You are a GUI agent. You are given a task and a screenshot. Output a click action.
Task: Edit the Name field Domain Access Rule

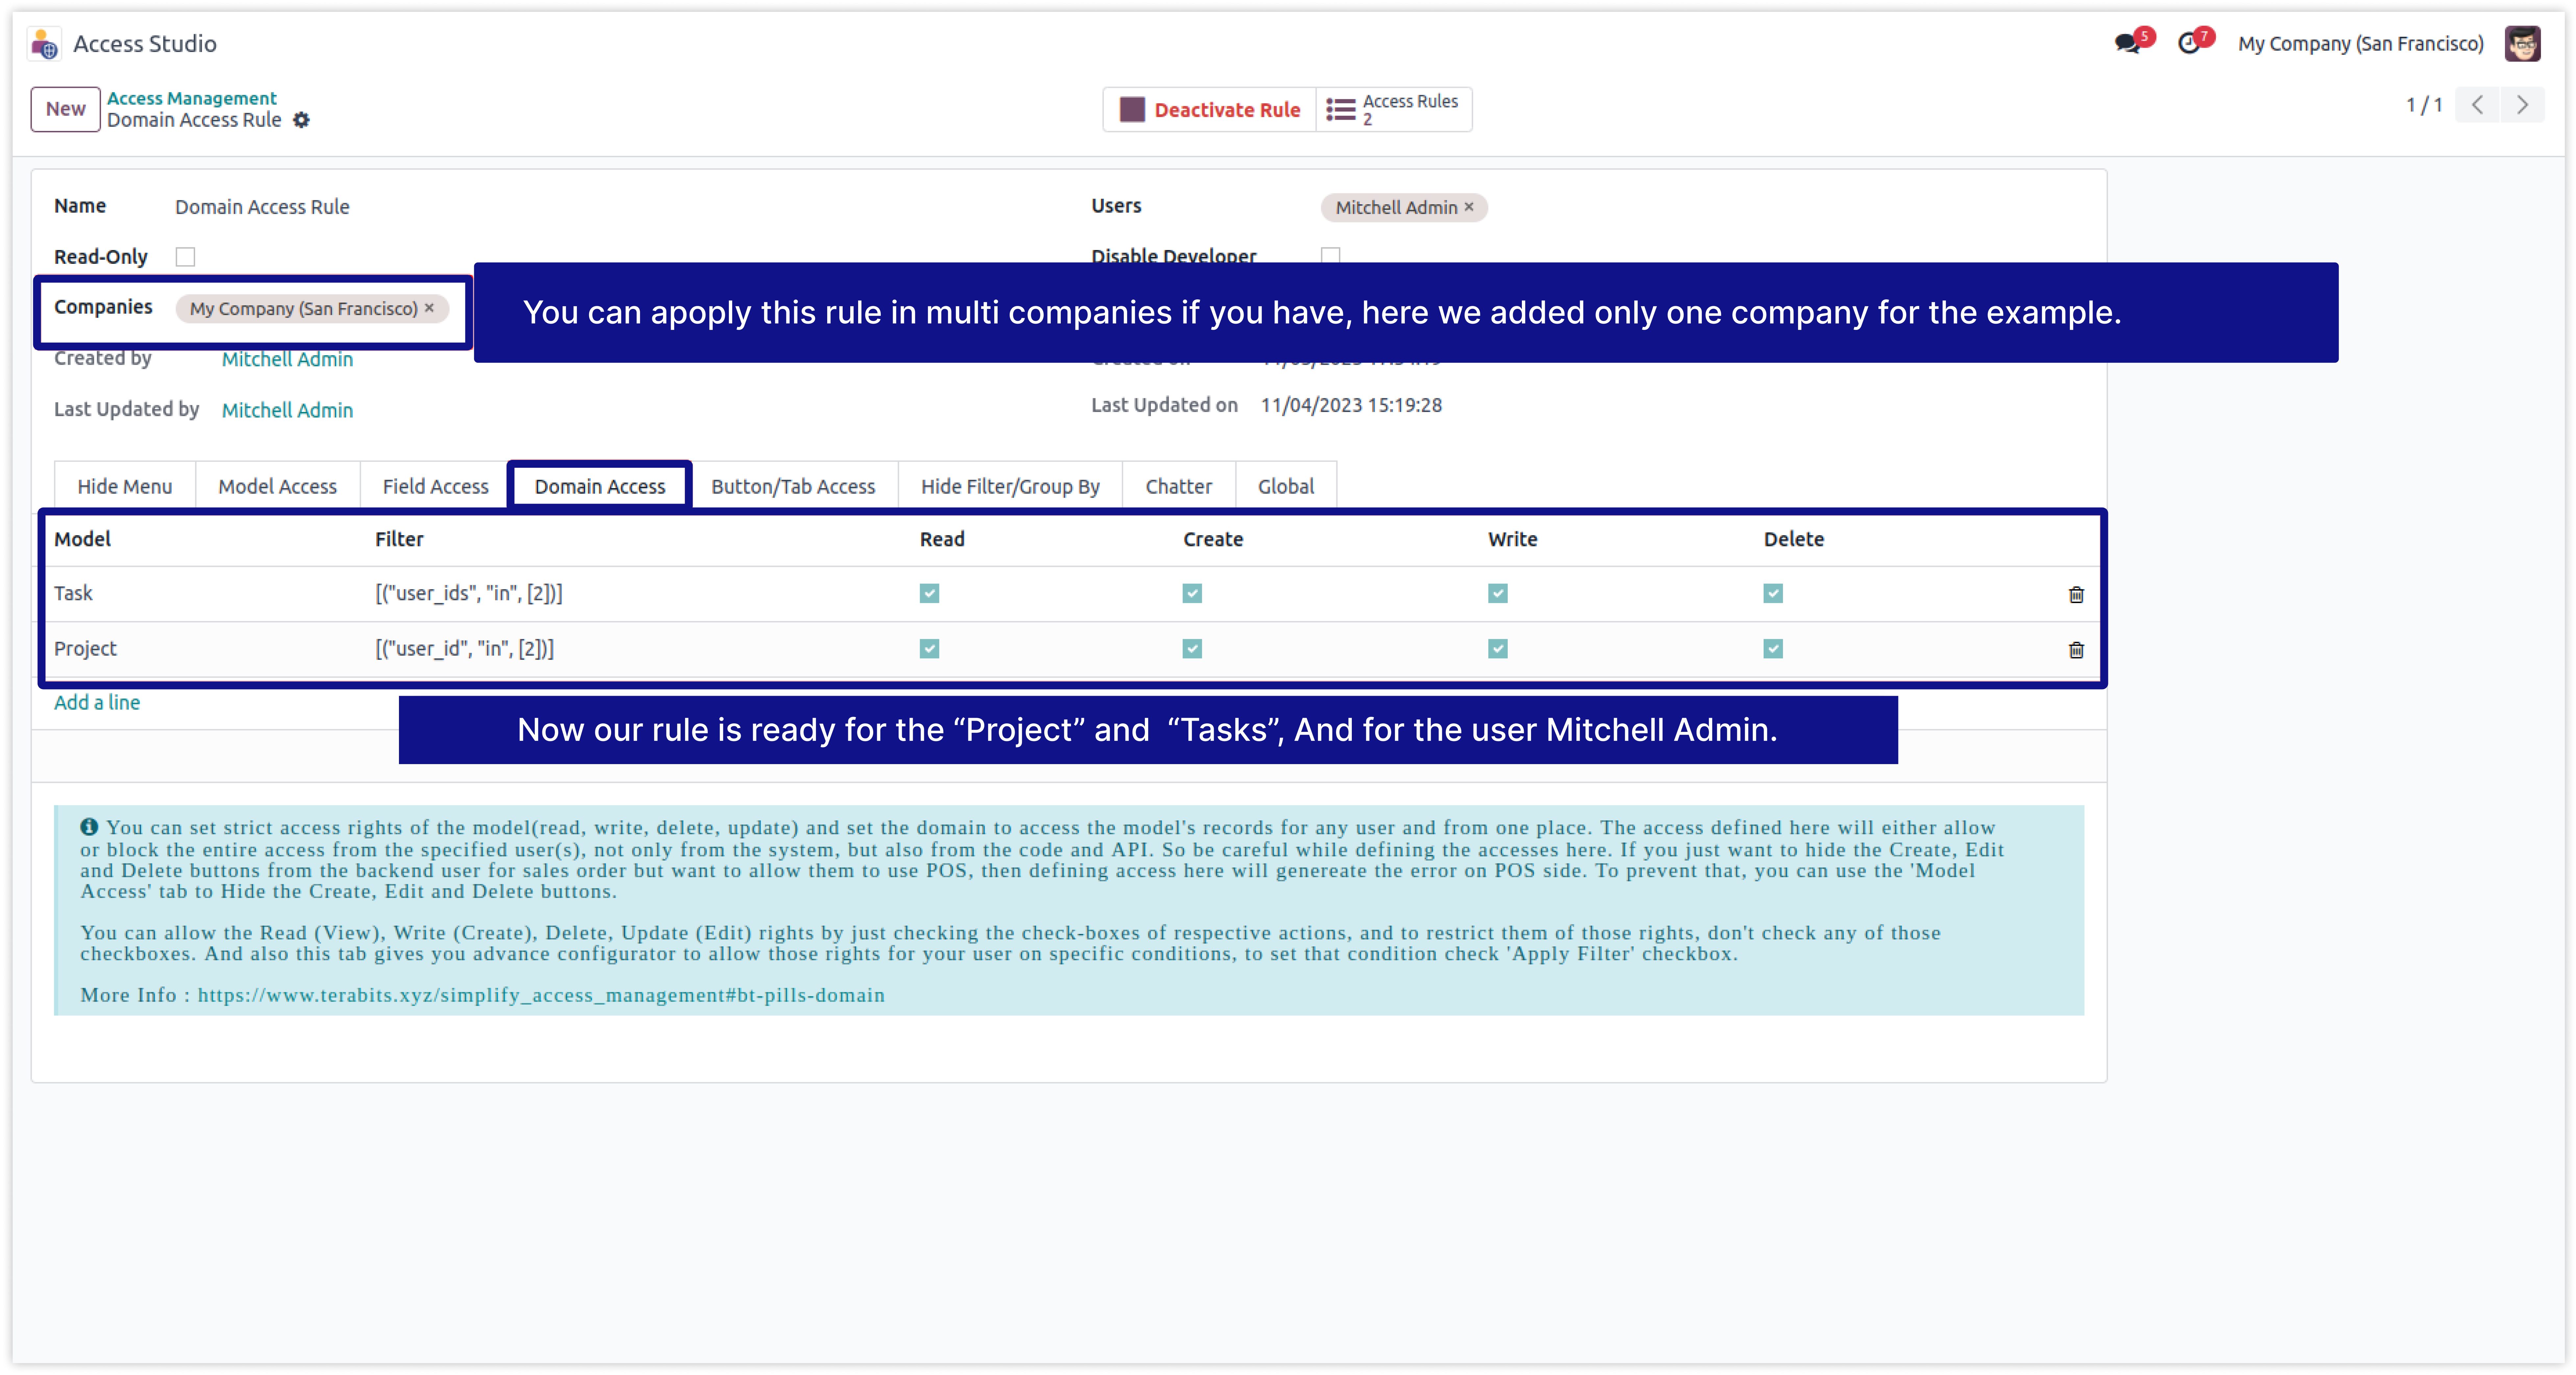tap(262, 207)
